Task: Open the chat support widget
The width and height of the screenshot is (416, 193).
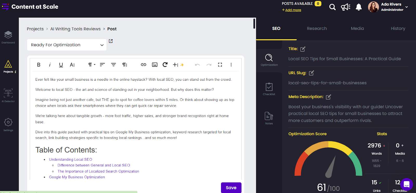Action: 407,184
